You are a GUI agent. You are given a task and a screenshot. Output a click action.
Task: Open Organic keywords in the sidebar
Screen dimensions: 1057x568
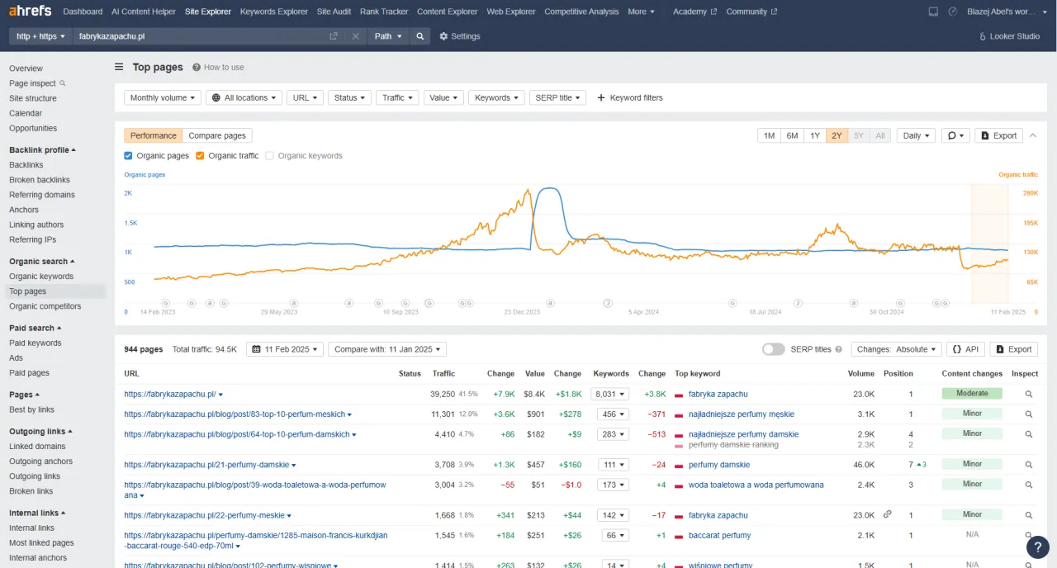(41, 277)
